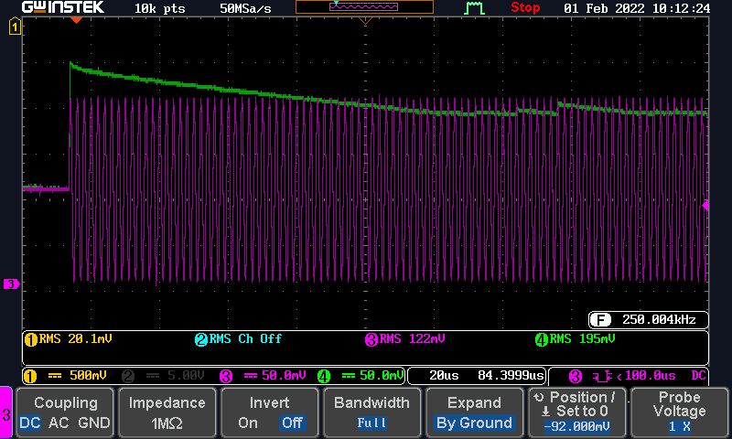Click the magenta channel 3 measurement icon
The image size is (732, 439).
click(x=371, y=339)
